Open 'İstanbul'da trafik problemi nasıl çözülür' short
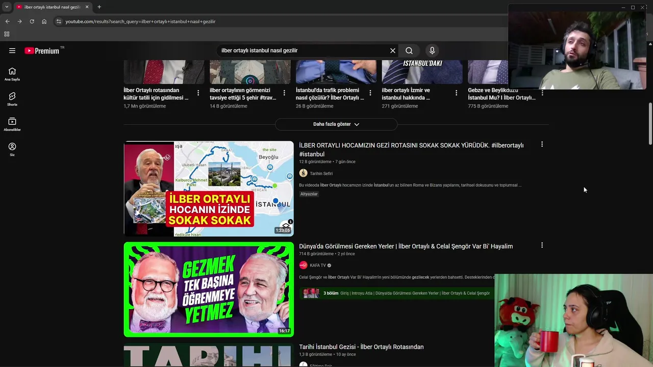Viewport: 653px width, 367px height. coord(330,94)
